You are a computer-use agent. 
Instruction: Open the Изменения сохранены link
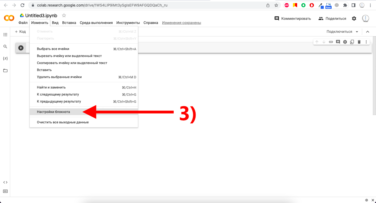point(181,23)
